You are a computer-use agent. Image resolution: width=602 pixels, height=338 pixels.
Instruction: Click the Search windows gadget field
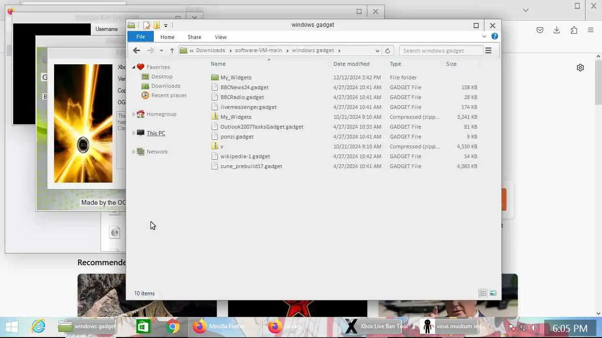click(x=441, y=51)
